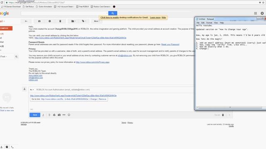The width and height of the screenshot is (266, 149).
Task: Open the reply type arrow dropdown
Action: pos(32,90)
